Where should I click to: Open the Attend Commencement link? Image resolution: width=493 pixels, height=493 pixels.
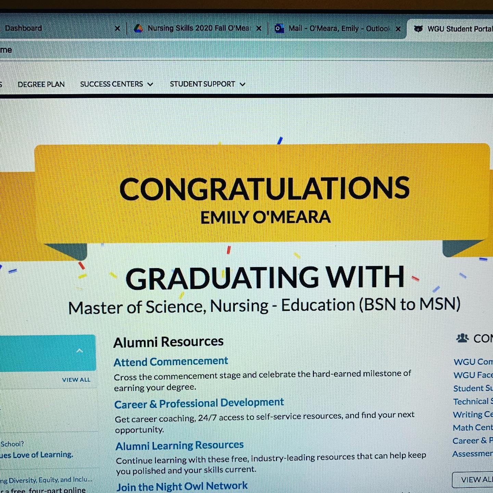(171, 362)
